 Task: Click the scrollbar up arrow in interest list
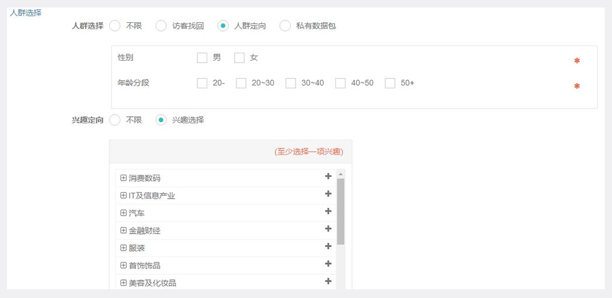tap(340, 174)
